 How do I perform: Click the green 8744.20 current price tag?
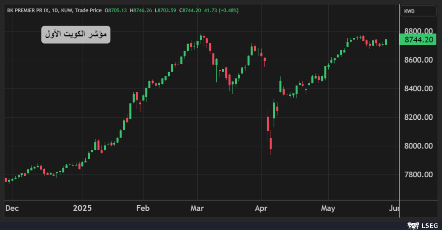point(418,40)
